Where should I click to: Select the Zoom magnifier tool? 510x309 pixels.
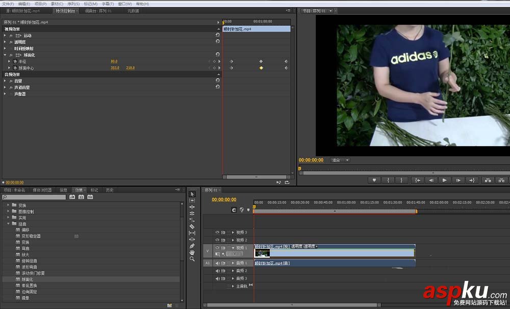click(192, 259)
